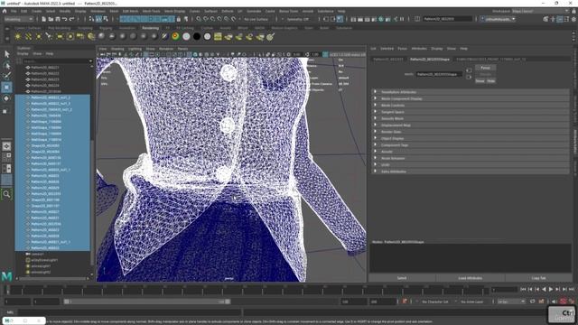Viewport: 578px width, 325px height.
Task: Expand Mesh Component Display section
Action: (471, 98)
